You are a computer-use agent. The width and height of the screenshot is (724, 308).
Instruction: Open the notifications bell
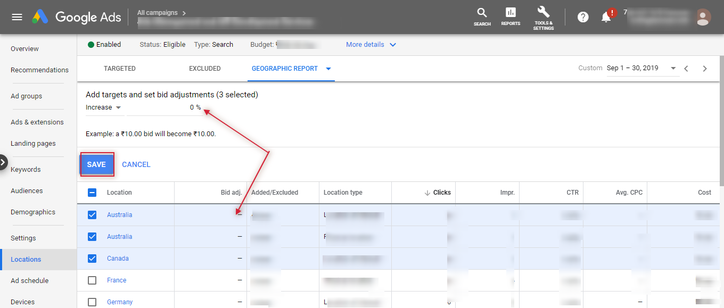click(x=606, y=17)
